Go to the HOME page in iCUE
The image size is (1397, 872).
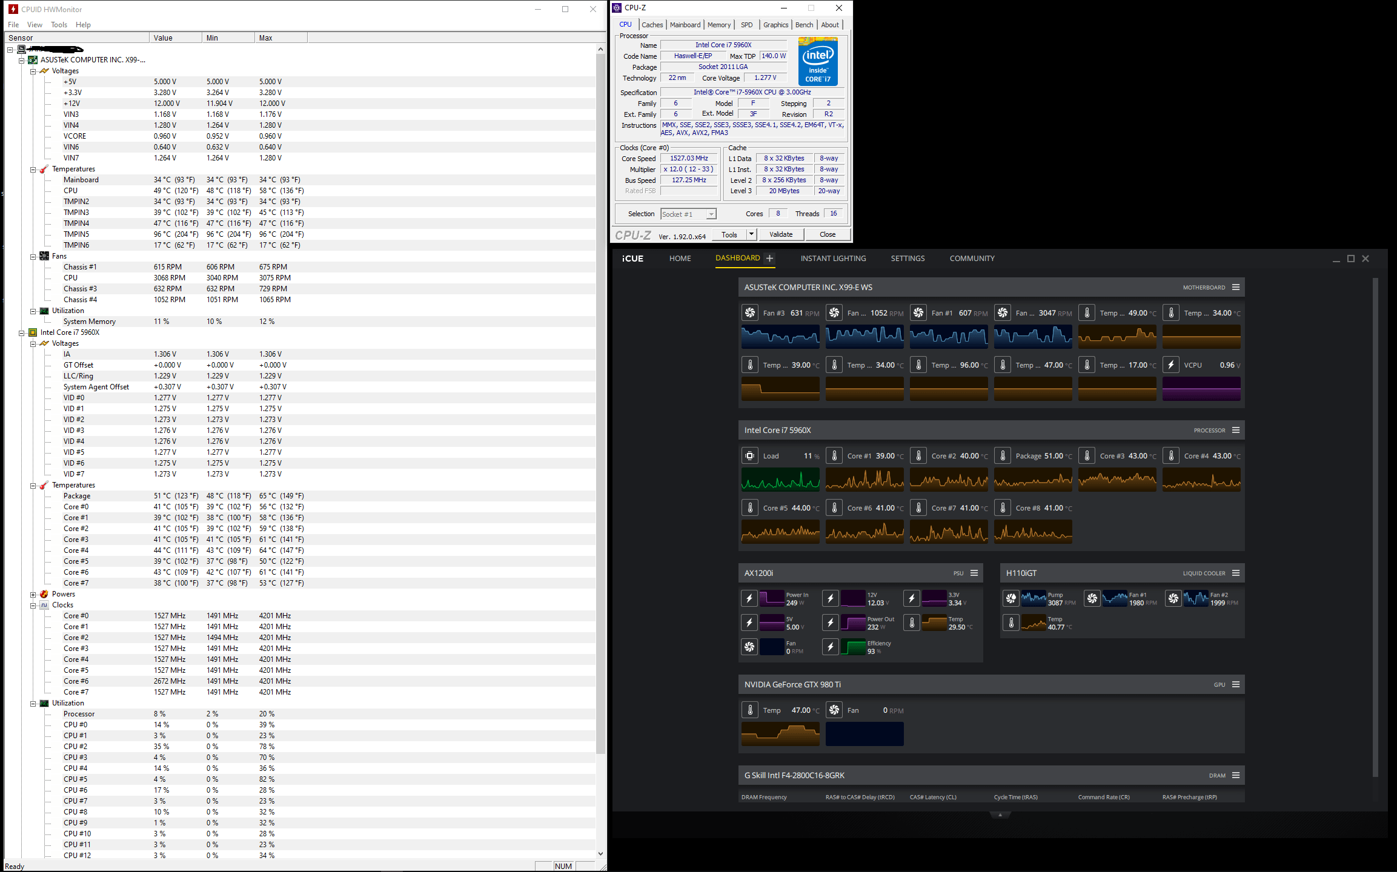(680, 259)
